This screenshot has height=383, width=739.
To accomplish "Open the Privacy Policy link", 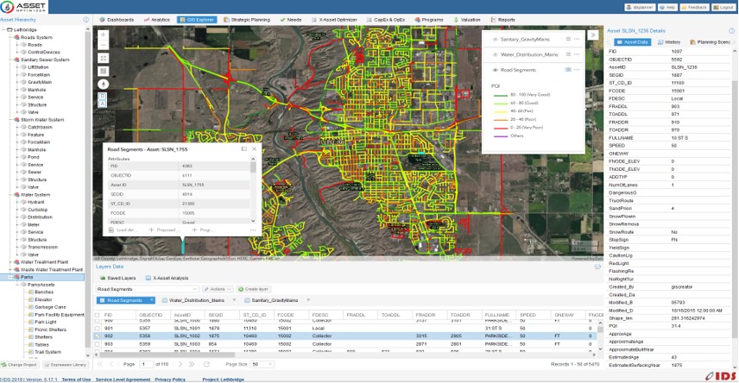I will coord(170,379).
